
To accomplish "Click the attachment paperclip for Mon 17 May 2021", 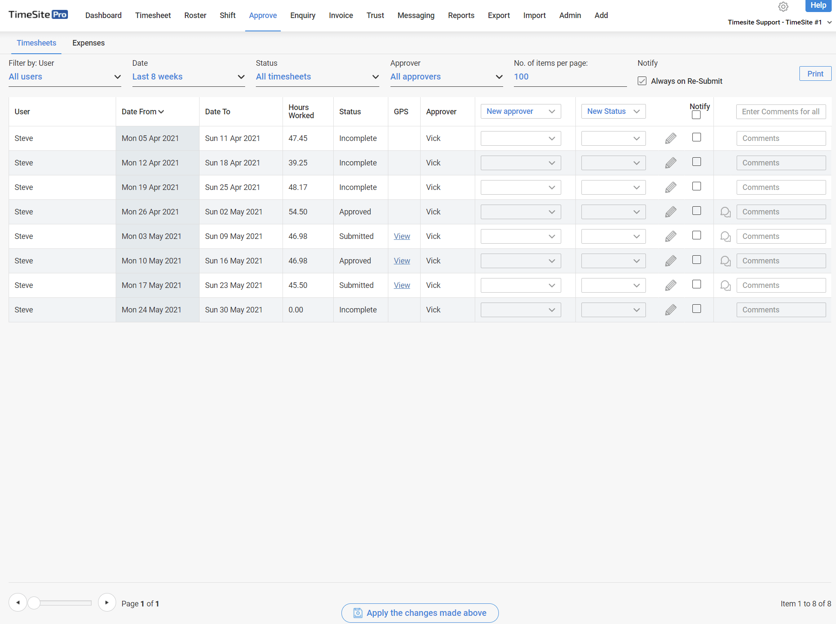I will pos(670,285).
